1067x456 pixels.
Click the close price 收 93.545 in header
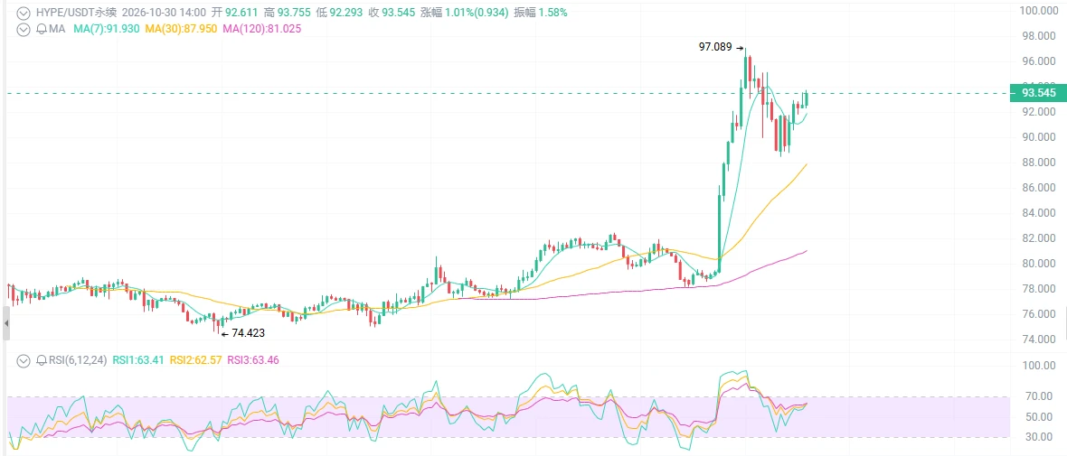tap(392, 13)
